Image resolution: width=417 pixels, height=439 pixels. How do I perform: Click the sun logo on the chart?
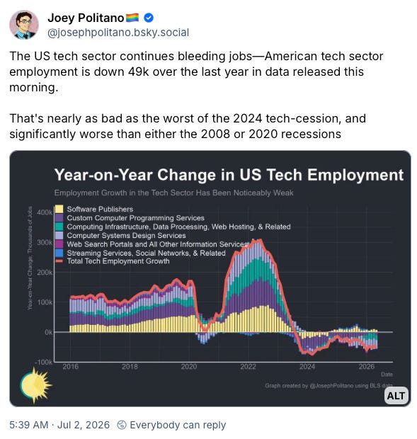[x=35, y=384]
